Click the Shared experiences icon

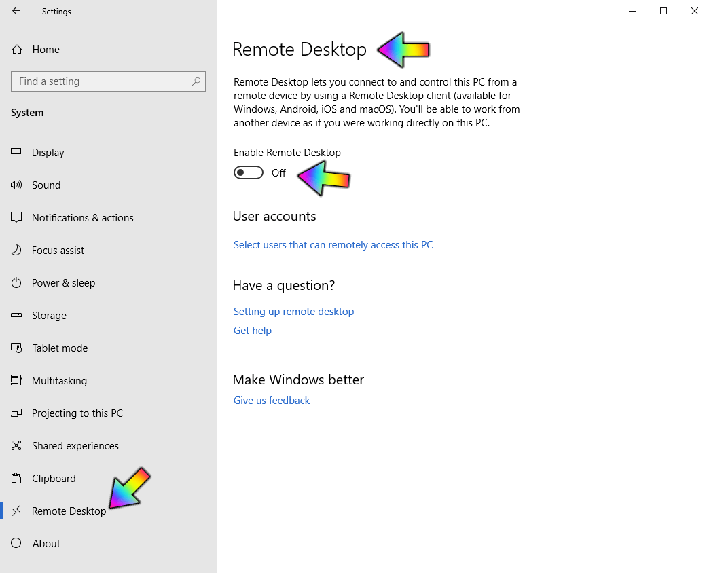16,445
